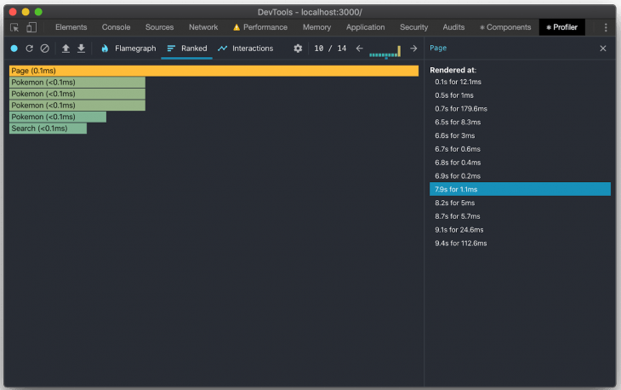621x390 pixels.
Task: Clear the profiling data
Action: (x=45, y=49)
